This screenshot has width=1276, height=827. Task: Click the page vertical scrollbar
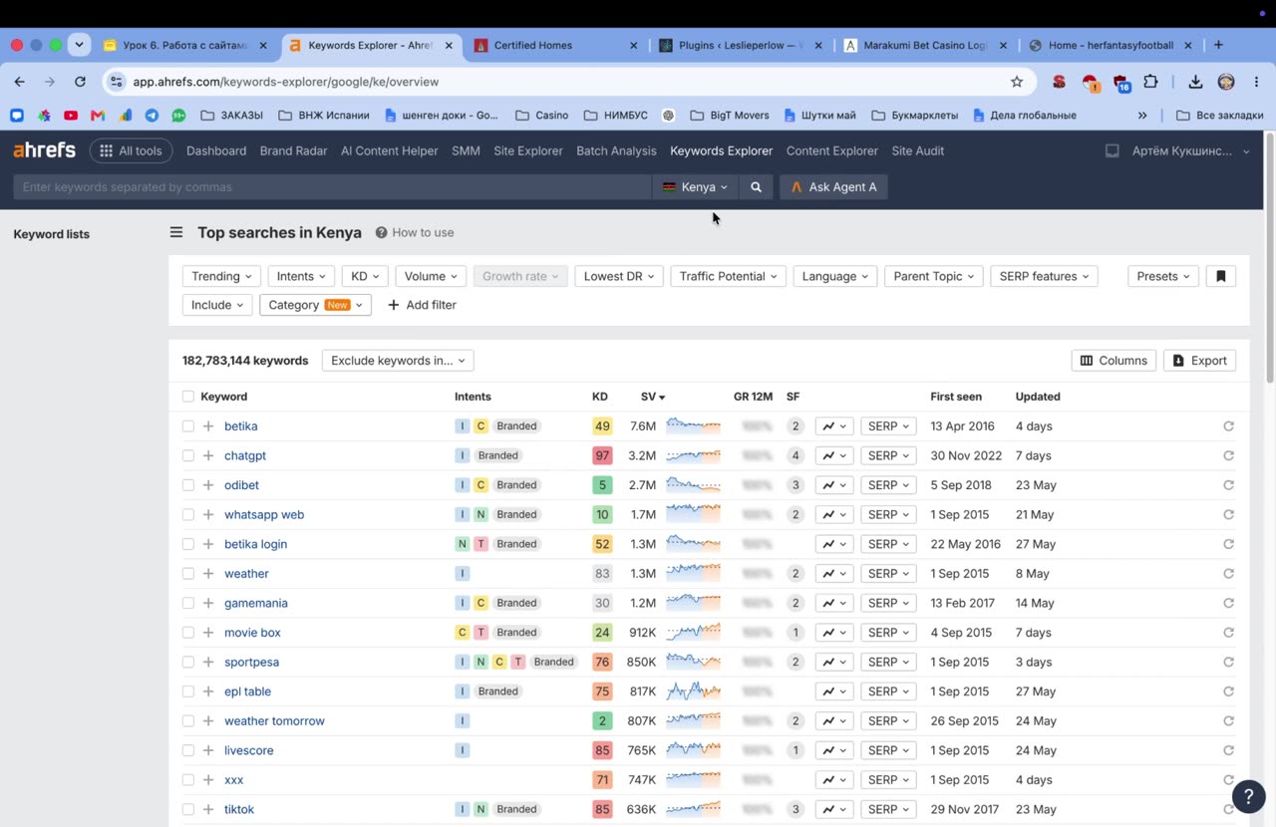click(1270, 257)
